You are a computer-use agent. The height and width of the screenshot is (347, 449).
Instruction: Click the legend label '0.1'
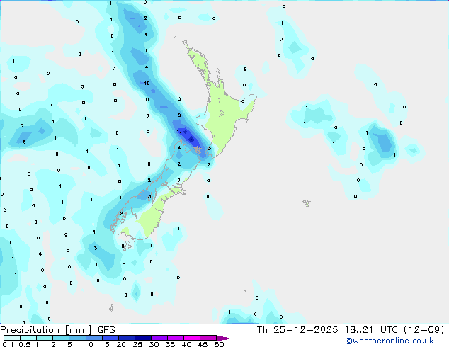pos(8,344)
